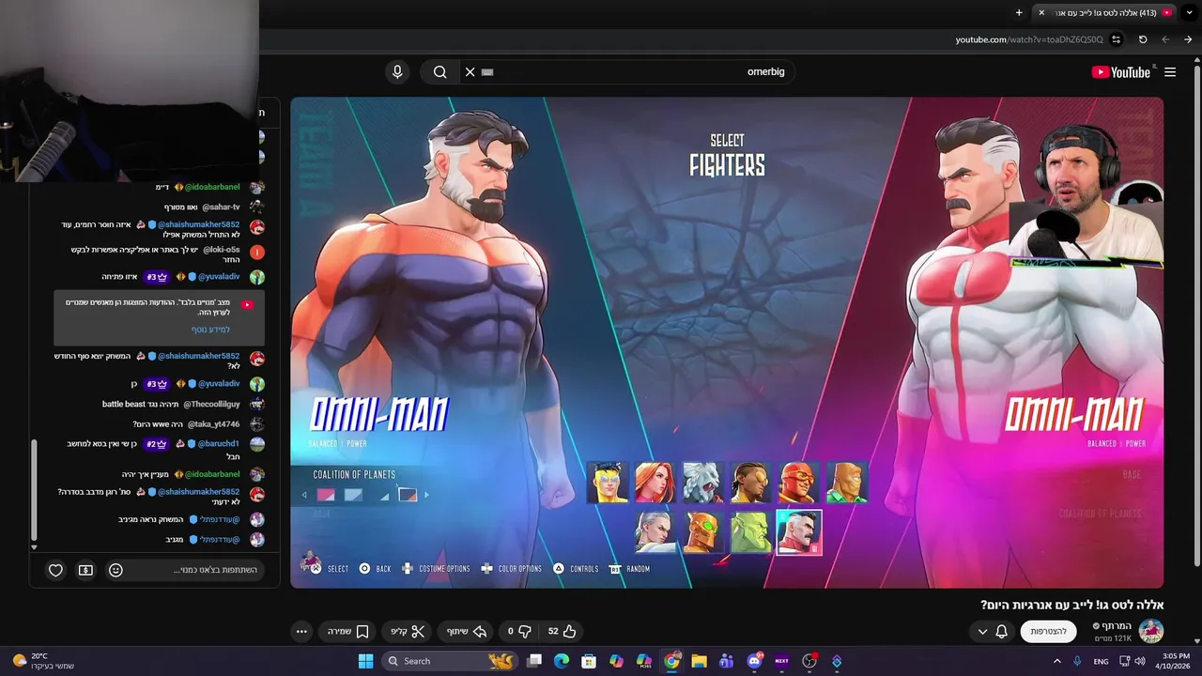Open the more actions three-dot menu
1202x676 pixels.
pos(301,632)
